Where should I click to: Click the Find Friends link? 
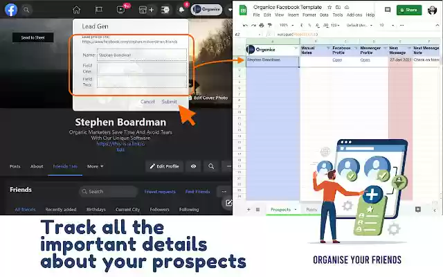pos(197,192)
